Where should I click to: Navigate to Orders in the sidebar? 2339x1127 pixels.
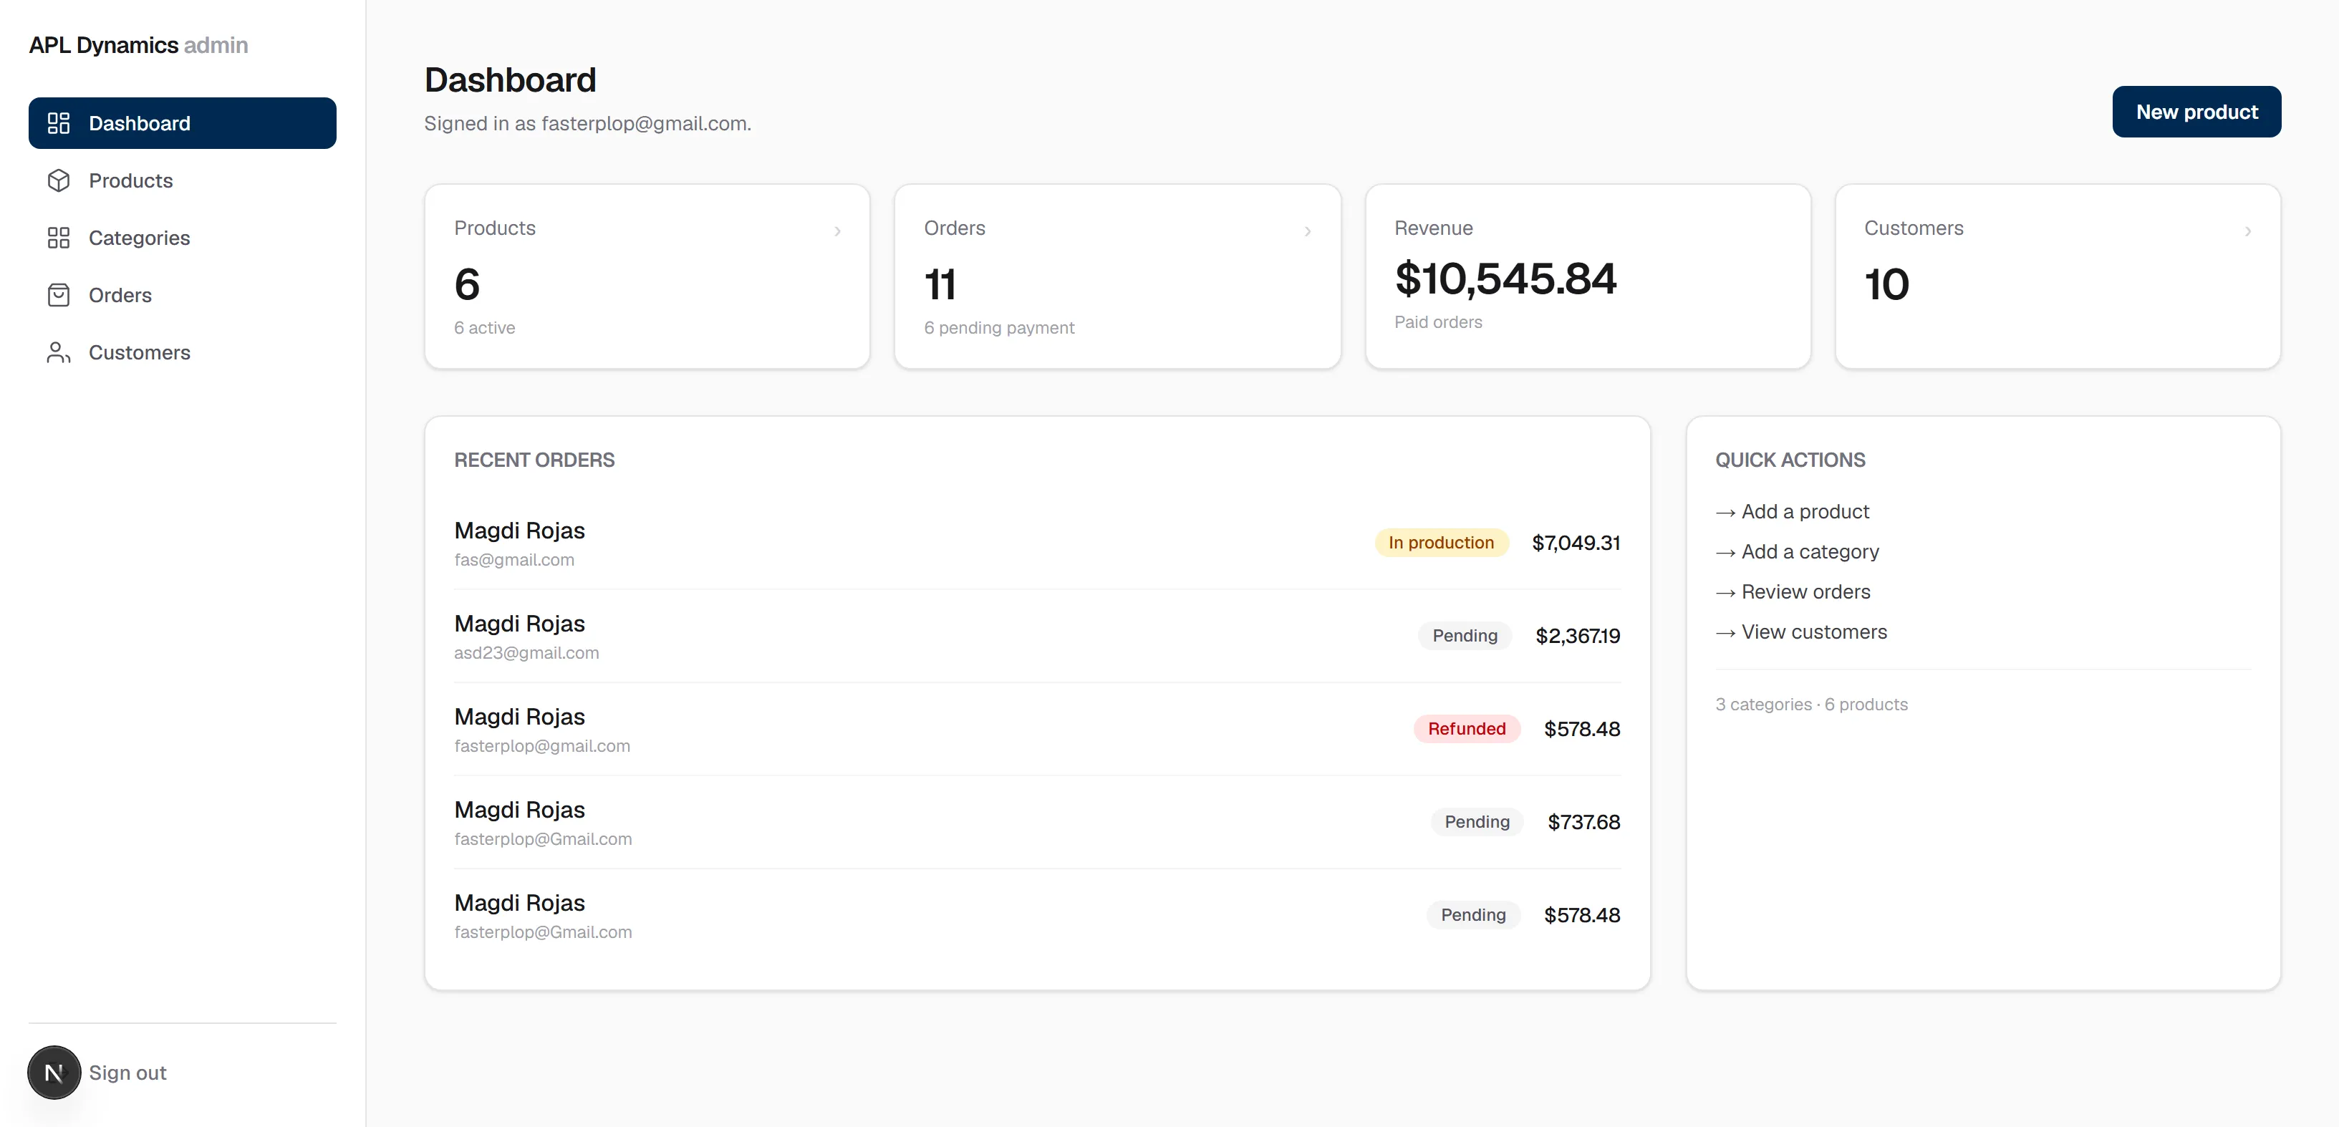tap(183, 295)
